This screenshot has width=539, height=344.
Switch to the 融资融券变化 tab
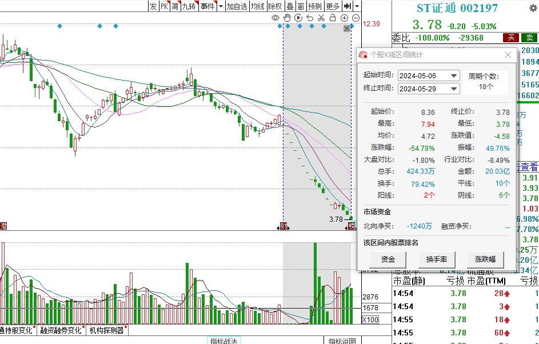click(x=61, y=330)
